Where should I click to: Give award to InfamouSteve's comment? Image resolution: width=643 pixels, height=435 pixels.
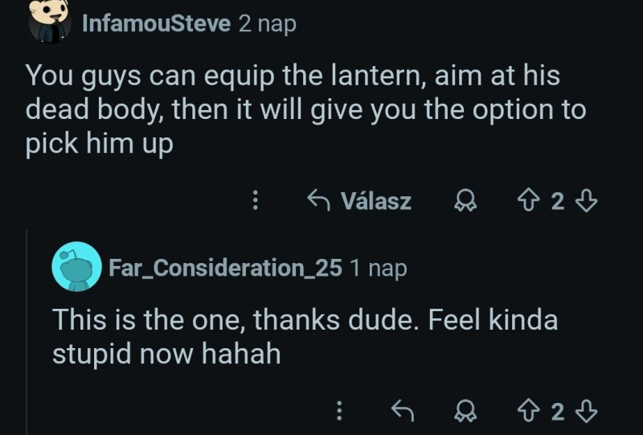point(463,200)
